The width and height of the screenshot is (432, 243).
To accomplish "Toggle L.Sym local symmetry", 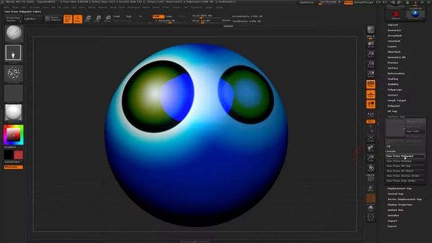I will (371, 114).
